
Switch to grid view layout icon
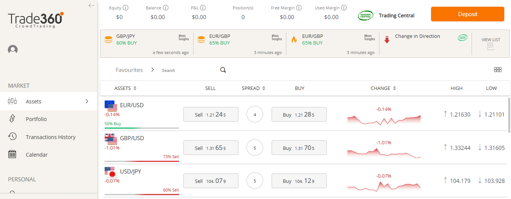498,70
